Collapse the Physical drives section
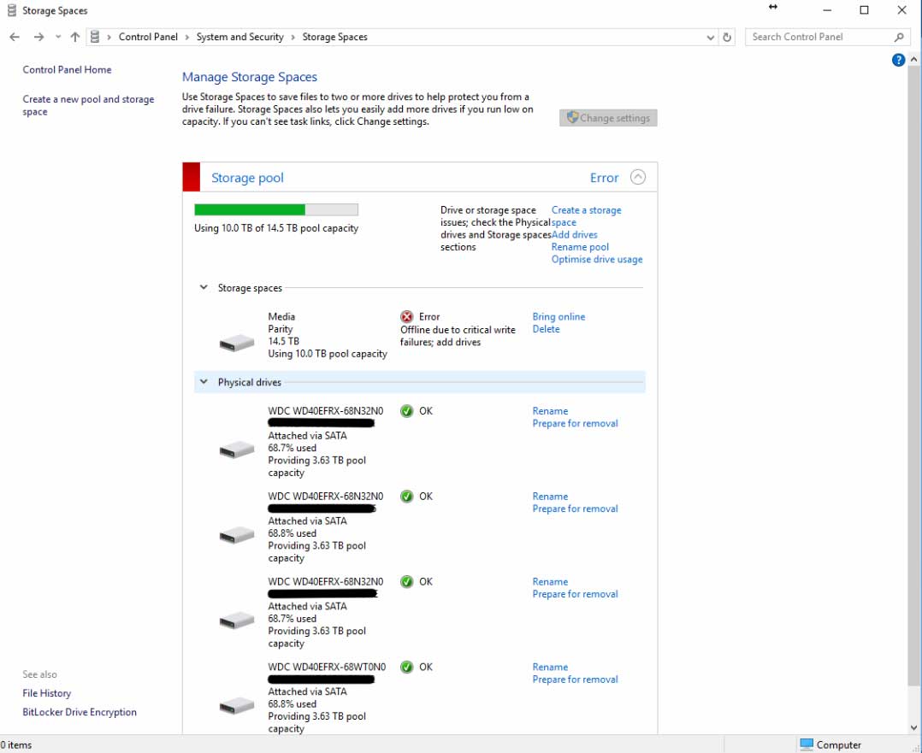This screenshot has height=753, width=922. click(204, 382)
